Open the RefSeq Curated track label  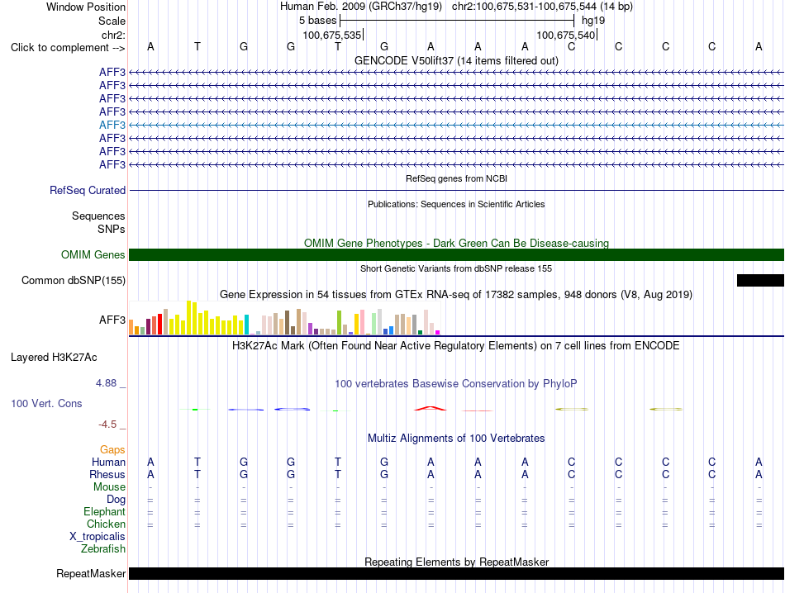click(x=87, y=190)
